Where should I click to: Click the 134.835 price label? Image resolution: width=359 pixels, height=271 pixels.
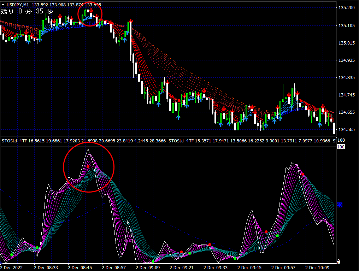coord(346,78)
